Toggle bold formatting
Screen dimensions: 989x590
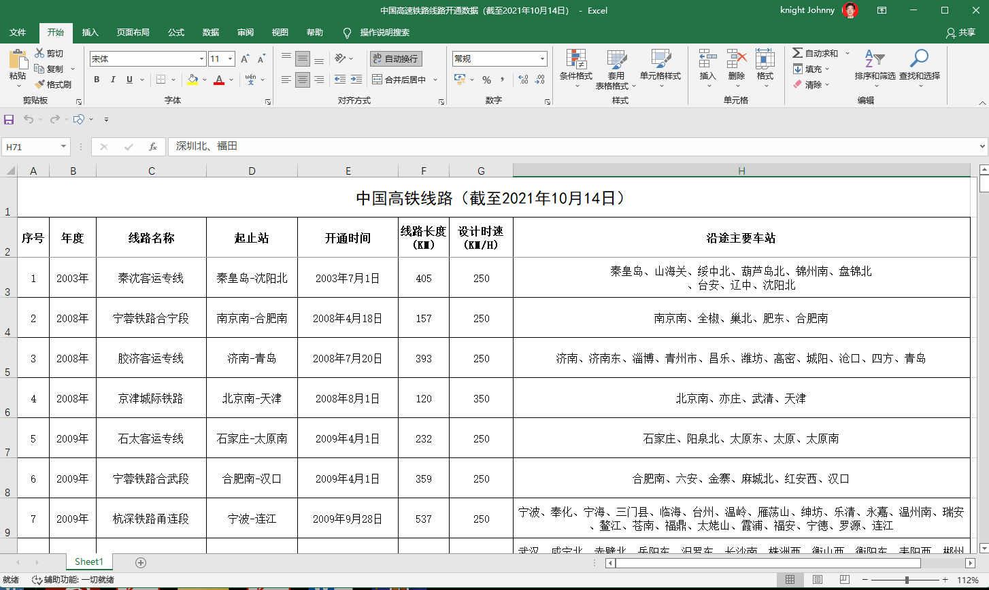tap(97, 80)
